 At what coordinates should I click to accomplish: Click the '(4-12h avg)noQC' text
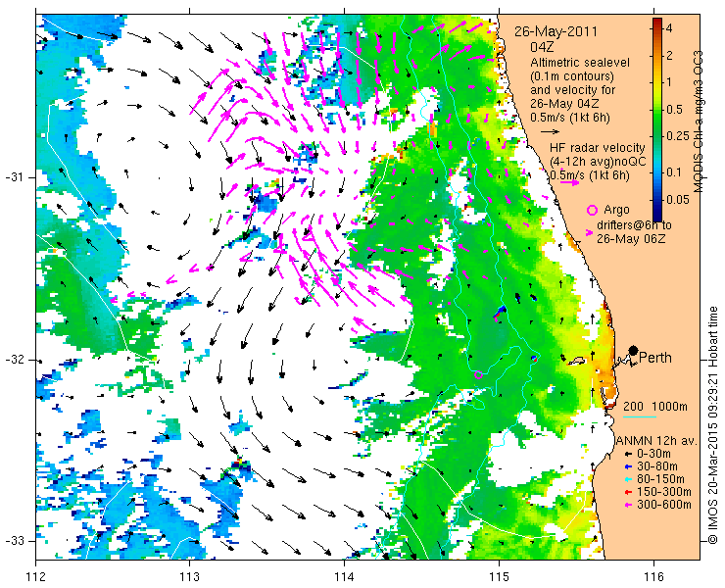(x=598, y=162)
